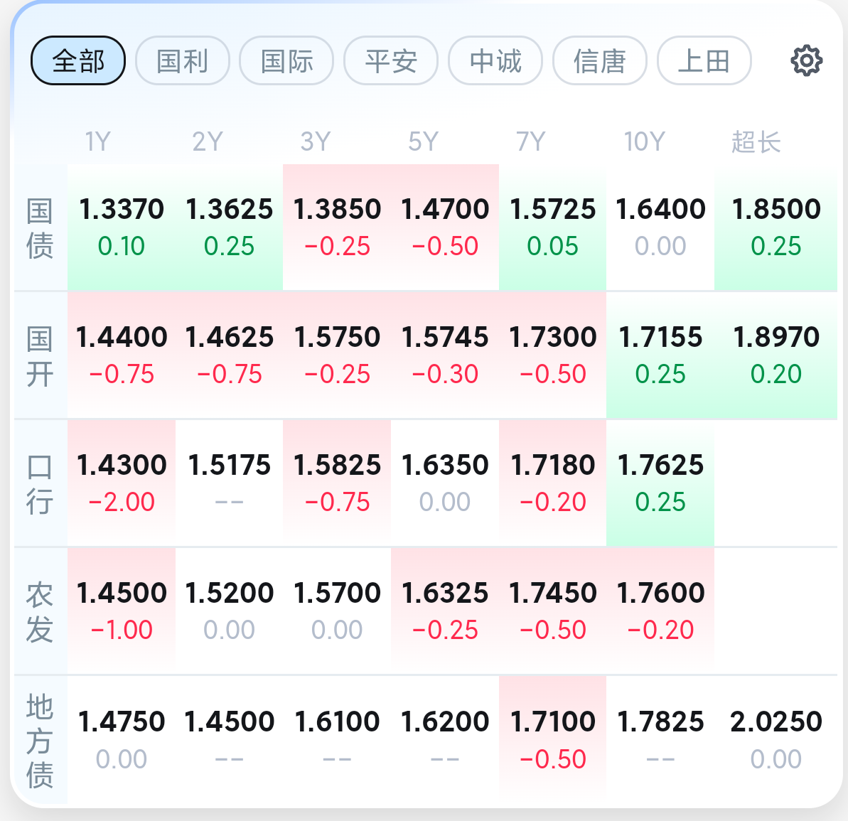Switch to the 国际 tab

[286, 60]
